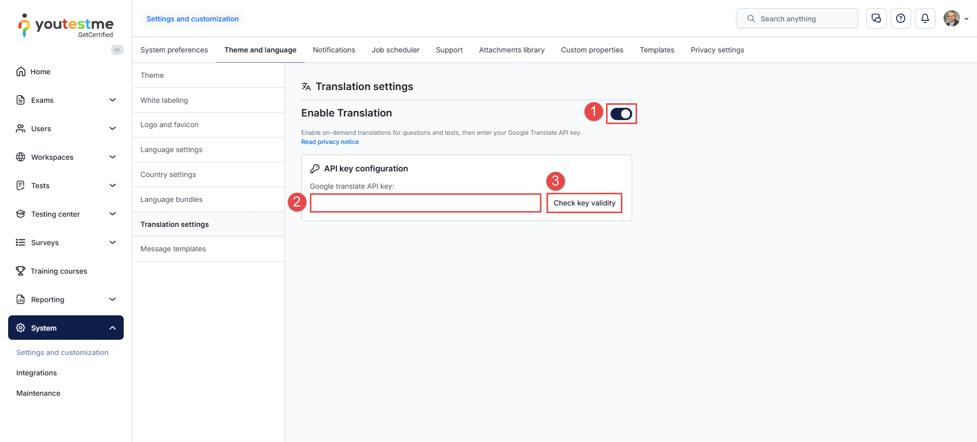Open the help question mark icon
Screen dimensions: 977x442
[901, 18]
